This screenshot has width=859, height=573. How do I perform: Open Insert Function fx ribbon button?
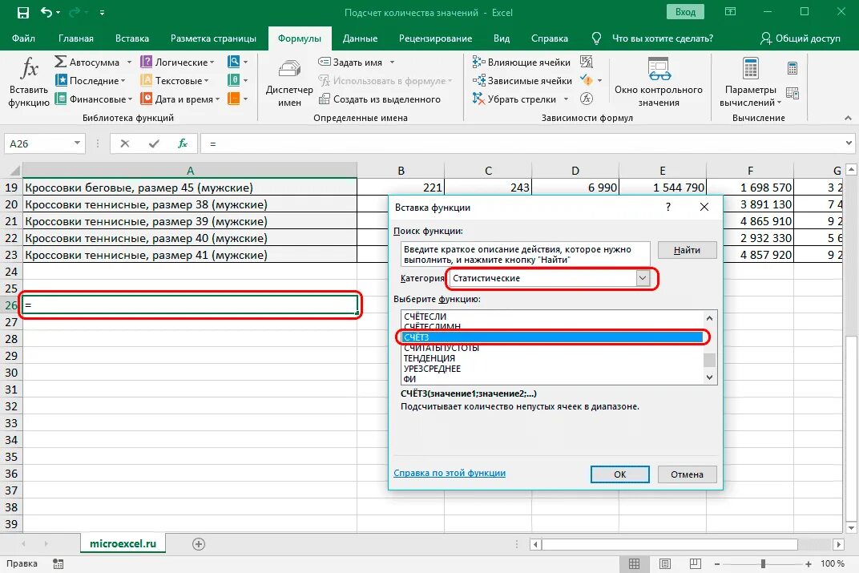point(29,83)
